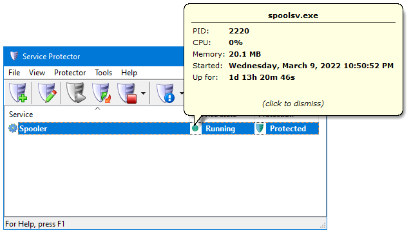411x233 pixels.
Task: Click the Start service play shield icon
Action: [76, 93]
